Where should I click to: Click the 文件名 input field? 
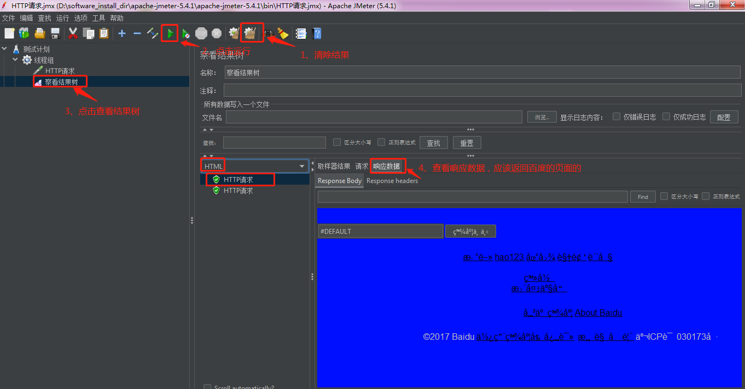tap(374, 117)
